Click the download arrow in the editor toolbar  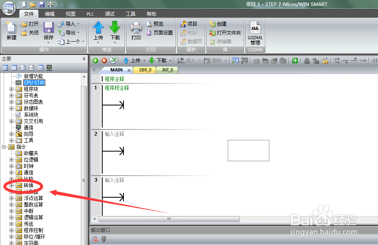(152, 61)
